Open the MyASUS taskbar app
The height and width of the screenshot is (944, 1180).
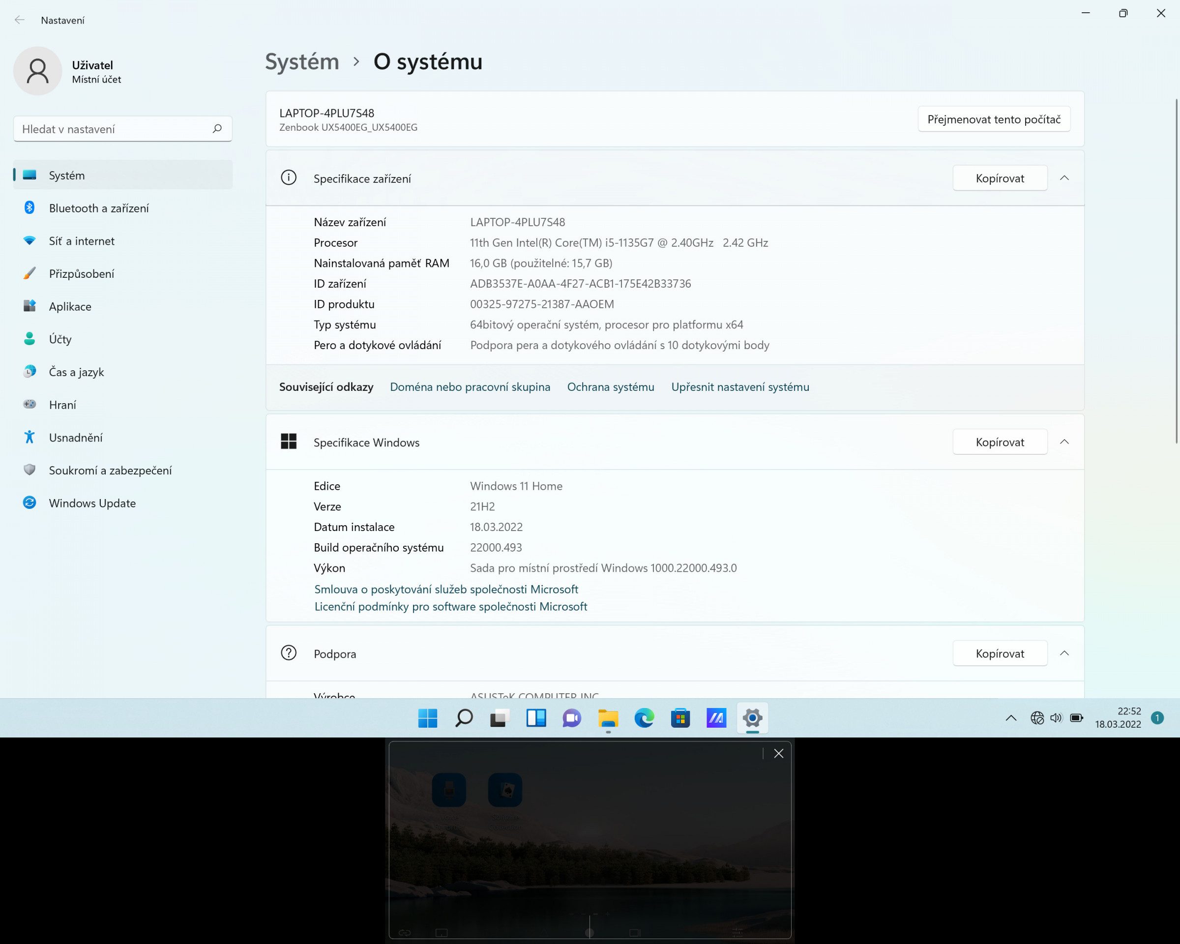tap(716, 718)
